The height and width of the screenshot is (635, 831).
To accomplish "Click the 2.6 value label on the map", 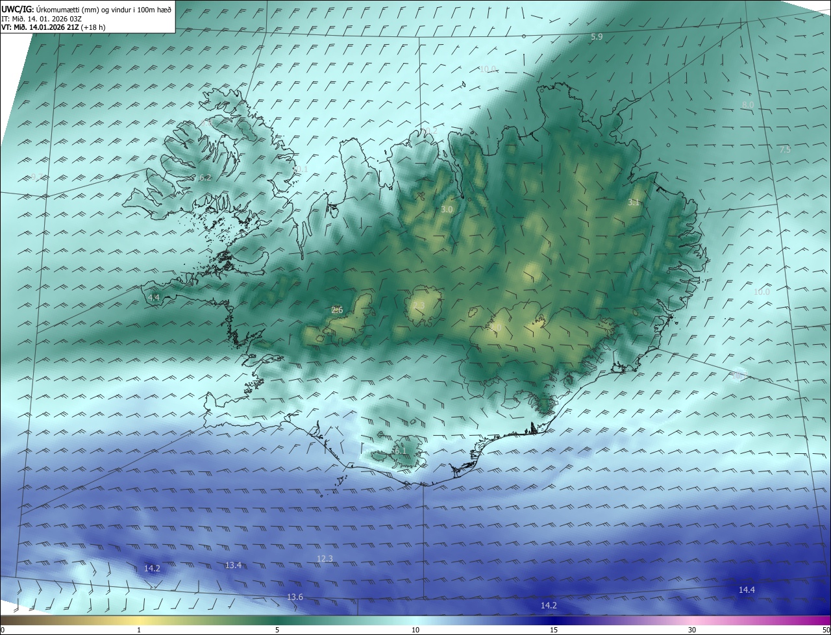I will 337,310.
